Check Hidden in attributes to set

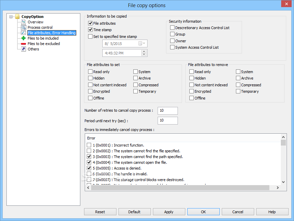click(x=90, y=78)
